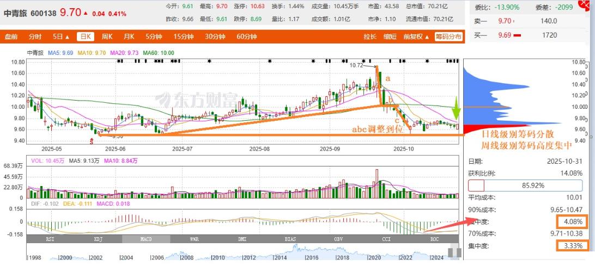Switch to the 月K monthly chart

(129, 37)
